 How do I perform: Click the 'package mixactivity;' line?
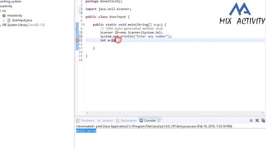pos(104,1)
